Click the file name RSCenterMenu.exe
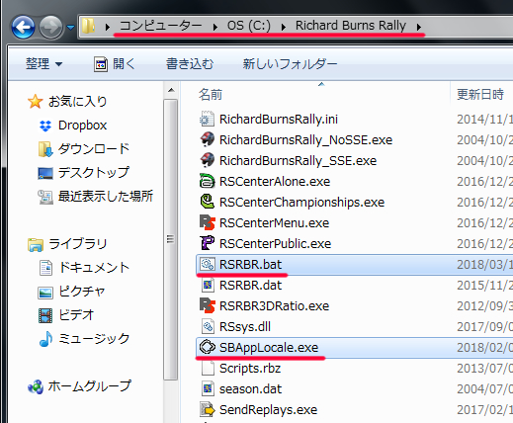The width and height of the screenshot is (513, 423). [x=274, y=223]
